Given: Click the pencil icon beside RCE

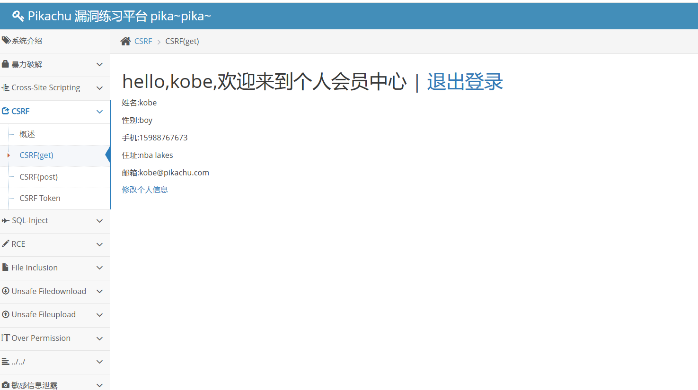Looking at the screenshot, I should [6, 243].
